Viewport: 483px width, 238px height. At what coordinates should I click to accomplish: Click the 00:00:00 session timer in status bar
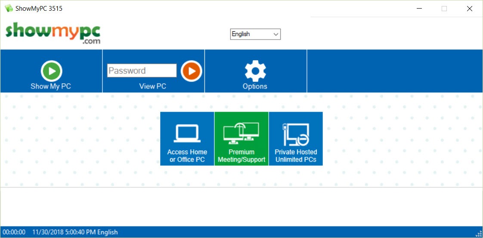(14, 232)
